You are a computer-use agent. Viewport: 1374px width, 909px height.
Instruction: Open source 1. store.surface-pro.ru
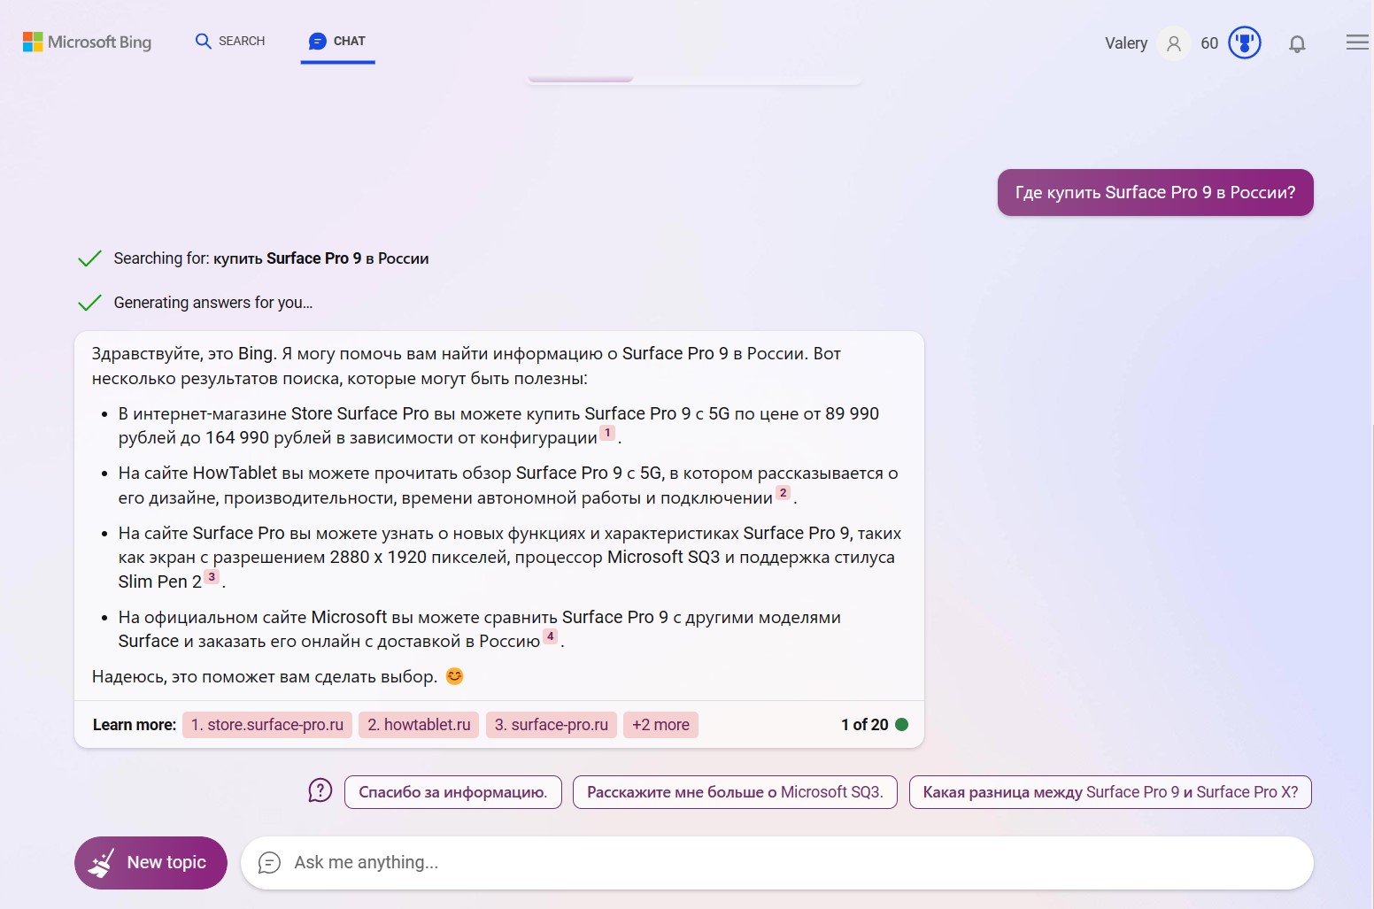point(267,725)
